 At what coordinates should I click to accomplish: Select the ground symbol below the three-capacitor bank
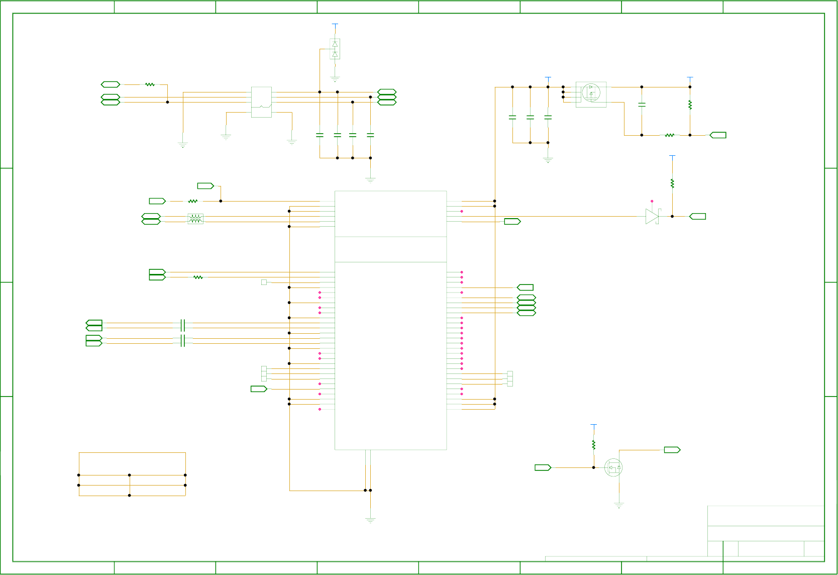tap(548, 160)
